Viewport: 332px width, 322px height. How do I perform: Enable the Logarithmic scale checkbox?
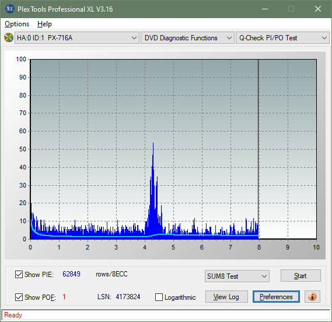pos(159,297)
